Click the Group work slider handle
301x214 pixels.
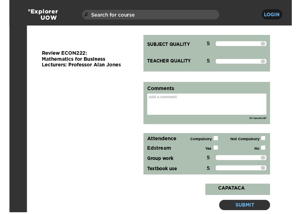263,158
